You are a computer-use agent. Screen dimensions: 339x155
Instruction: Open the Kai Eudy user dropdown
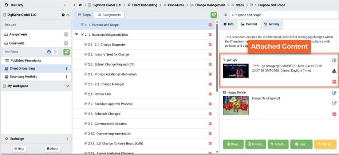coord(65,5)
